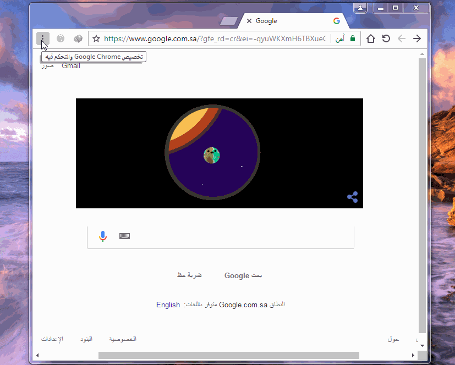The image size is (455, 365).
Task: Reload the page with the refresh icon
Action: (x=386, y=38)
